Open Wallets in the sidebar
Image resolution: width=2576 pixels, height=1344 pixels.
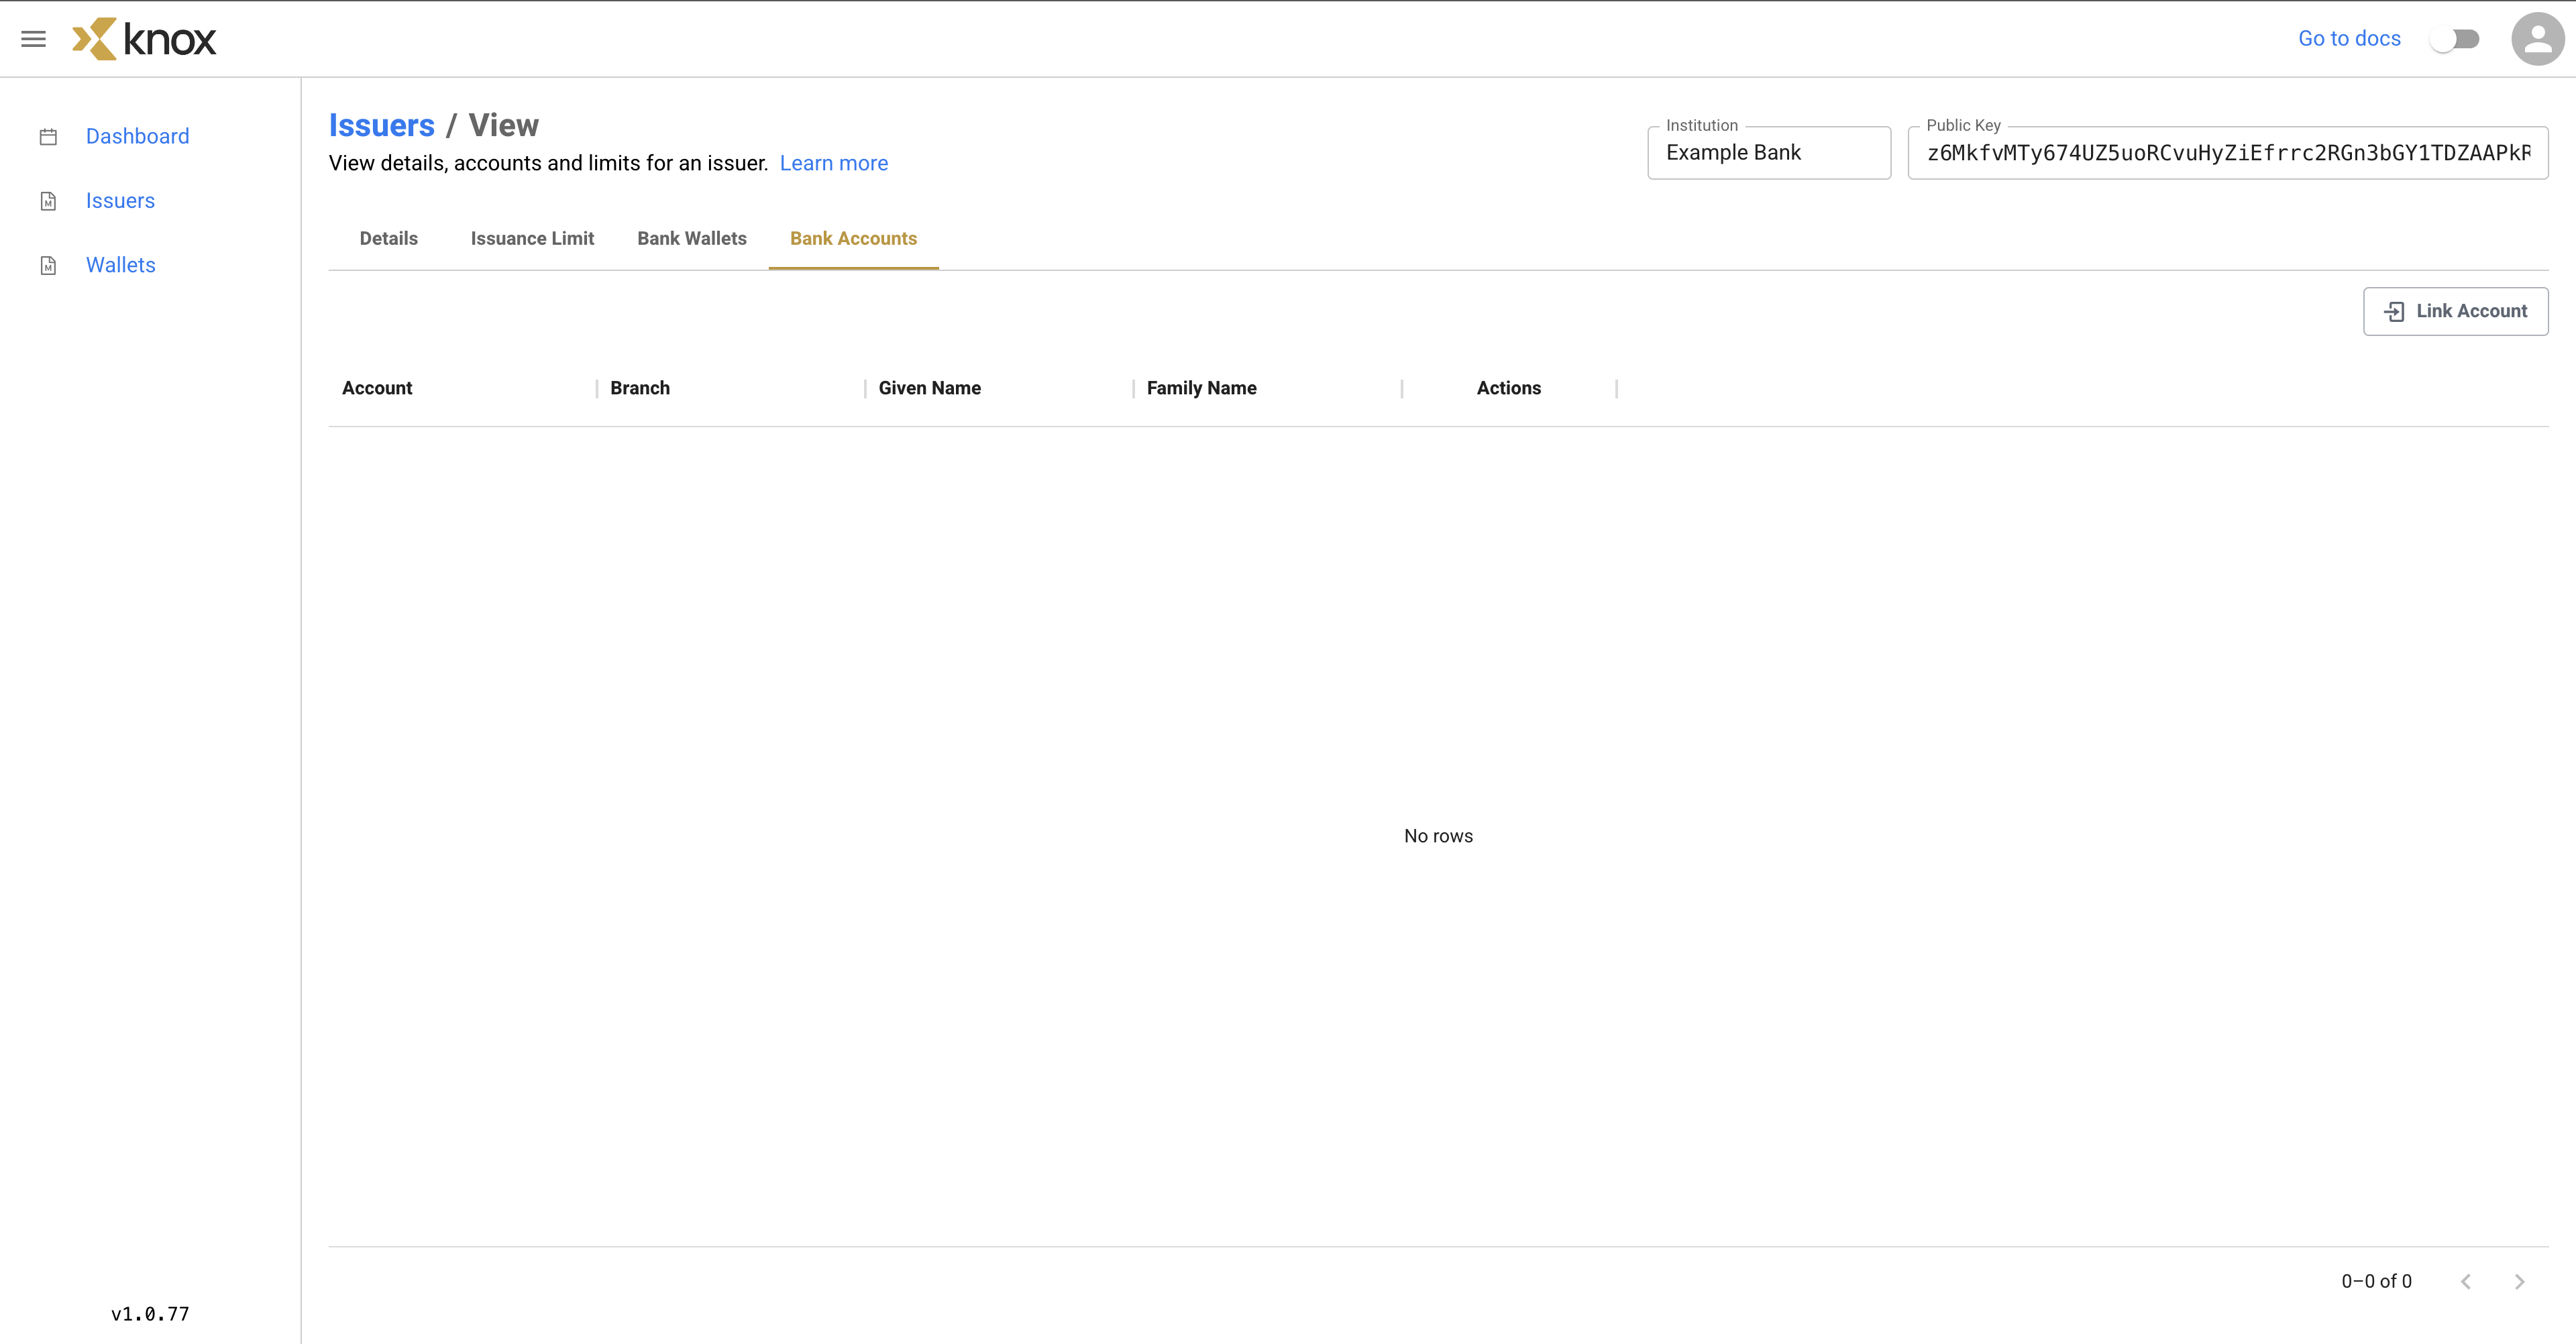[121, 265]
